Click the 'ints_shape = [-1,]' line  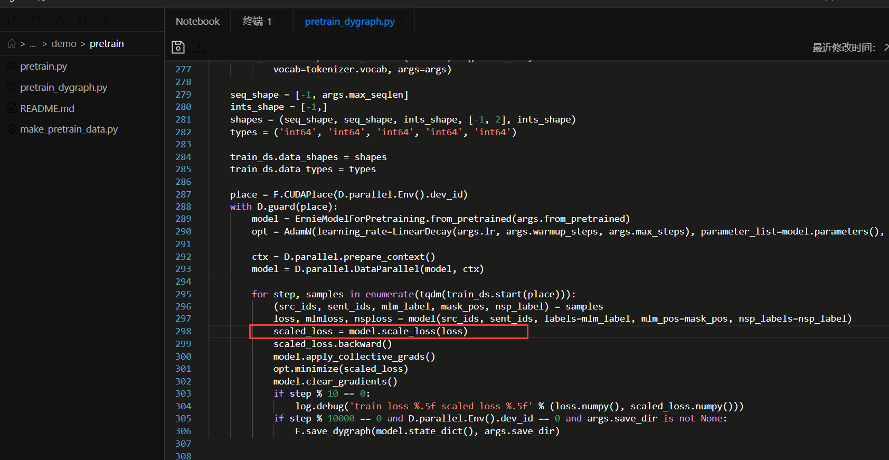click(279, 107)
